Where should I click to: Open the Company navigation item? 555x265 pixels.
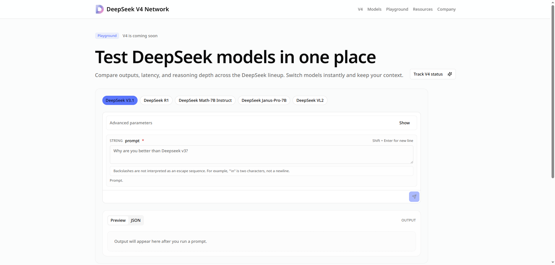tap(446, 9)
